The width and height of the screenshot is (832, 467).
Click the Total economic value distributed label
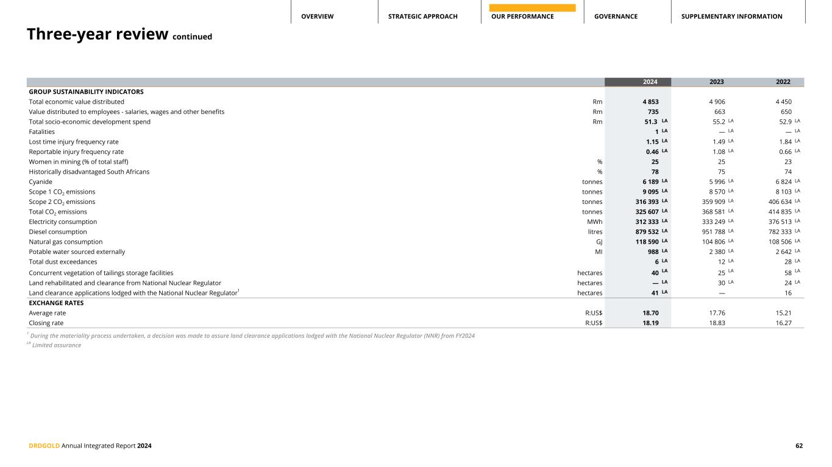(x=76, y=102)
